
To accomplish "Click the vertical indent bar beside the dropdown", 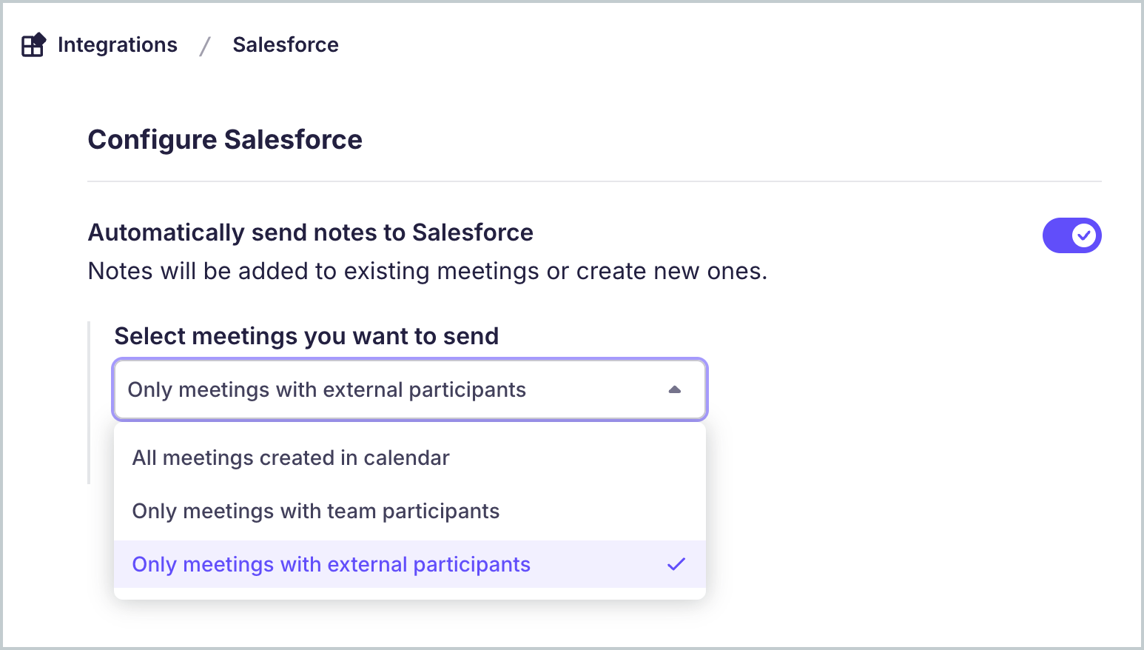I will (89, 403).
